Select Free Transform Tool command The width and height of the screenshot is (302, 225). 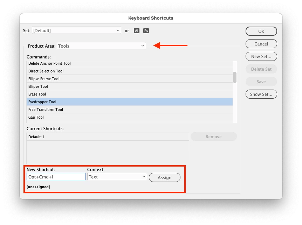[x=129, y=110]
